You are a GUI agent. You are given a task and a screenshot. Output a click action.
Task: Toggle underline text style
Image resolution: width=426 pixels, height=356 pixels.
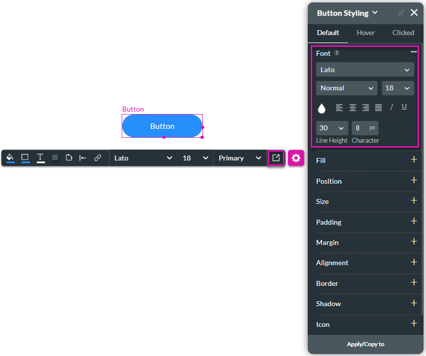coord(404,107)
